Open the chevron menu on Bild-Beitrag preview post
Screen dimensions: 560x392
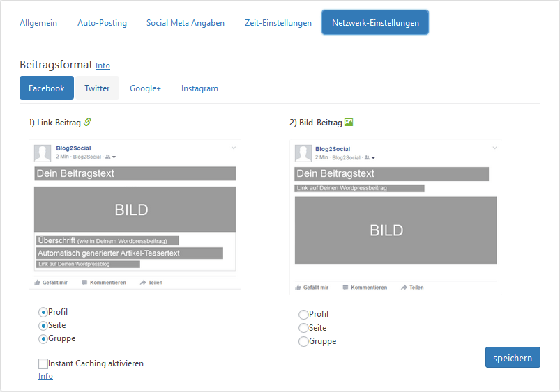point(494,148)
